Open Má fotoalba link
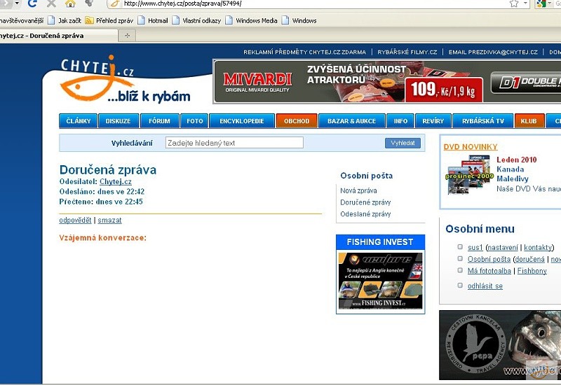Screen dimensions: 561x385 click(489, 271)
